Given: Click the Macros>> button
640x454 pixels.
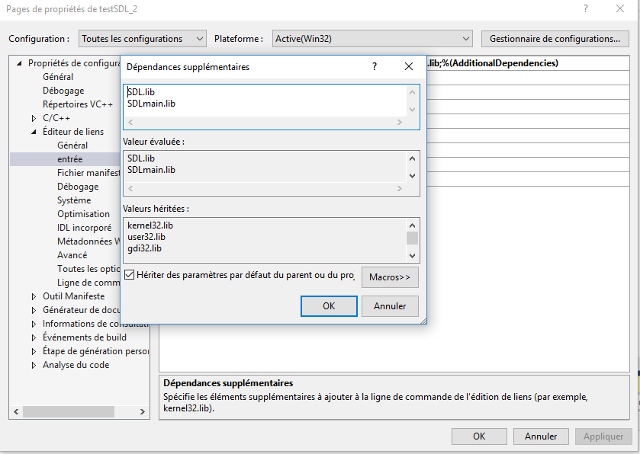Looking at the screenshot, I should click(x=389, y=277).
